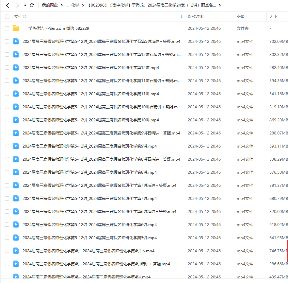
Task: Tick the select-all checkbox in header
Action: [x=7, y=17]
